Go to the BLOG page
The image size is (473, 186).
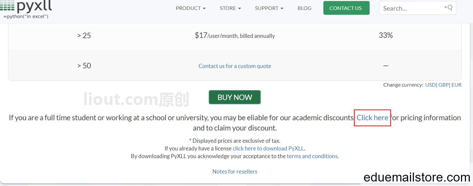304,8
